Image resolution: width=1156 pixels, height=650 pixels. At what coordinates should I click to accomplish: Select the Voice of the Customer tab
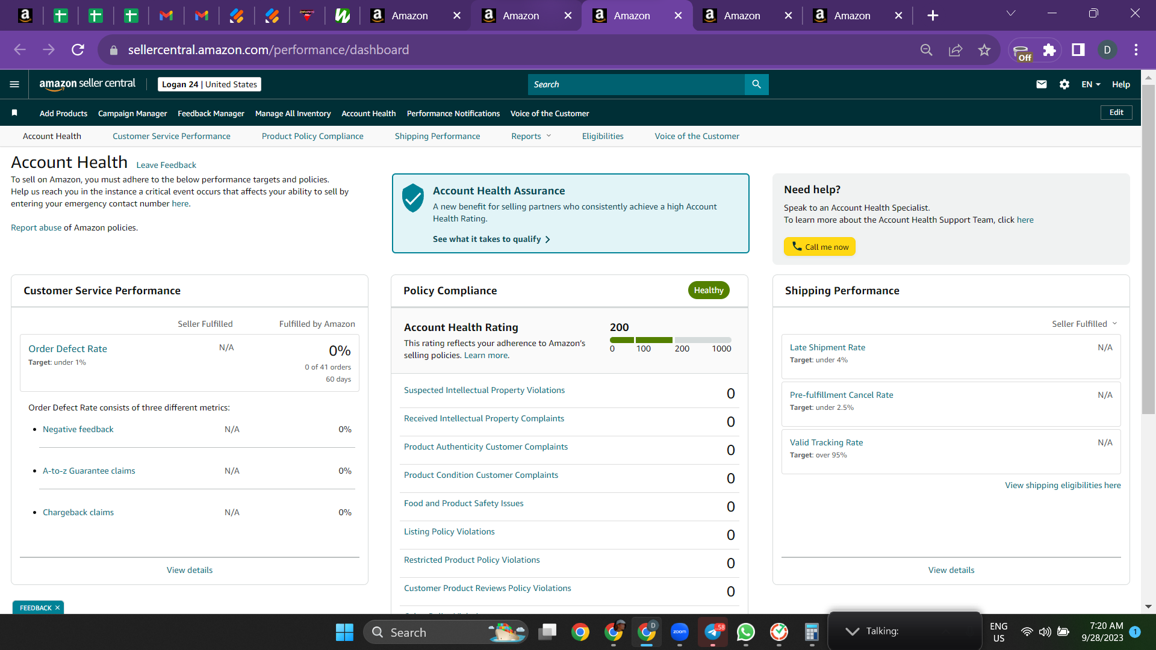697,136
